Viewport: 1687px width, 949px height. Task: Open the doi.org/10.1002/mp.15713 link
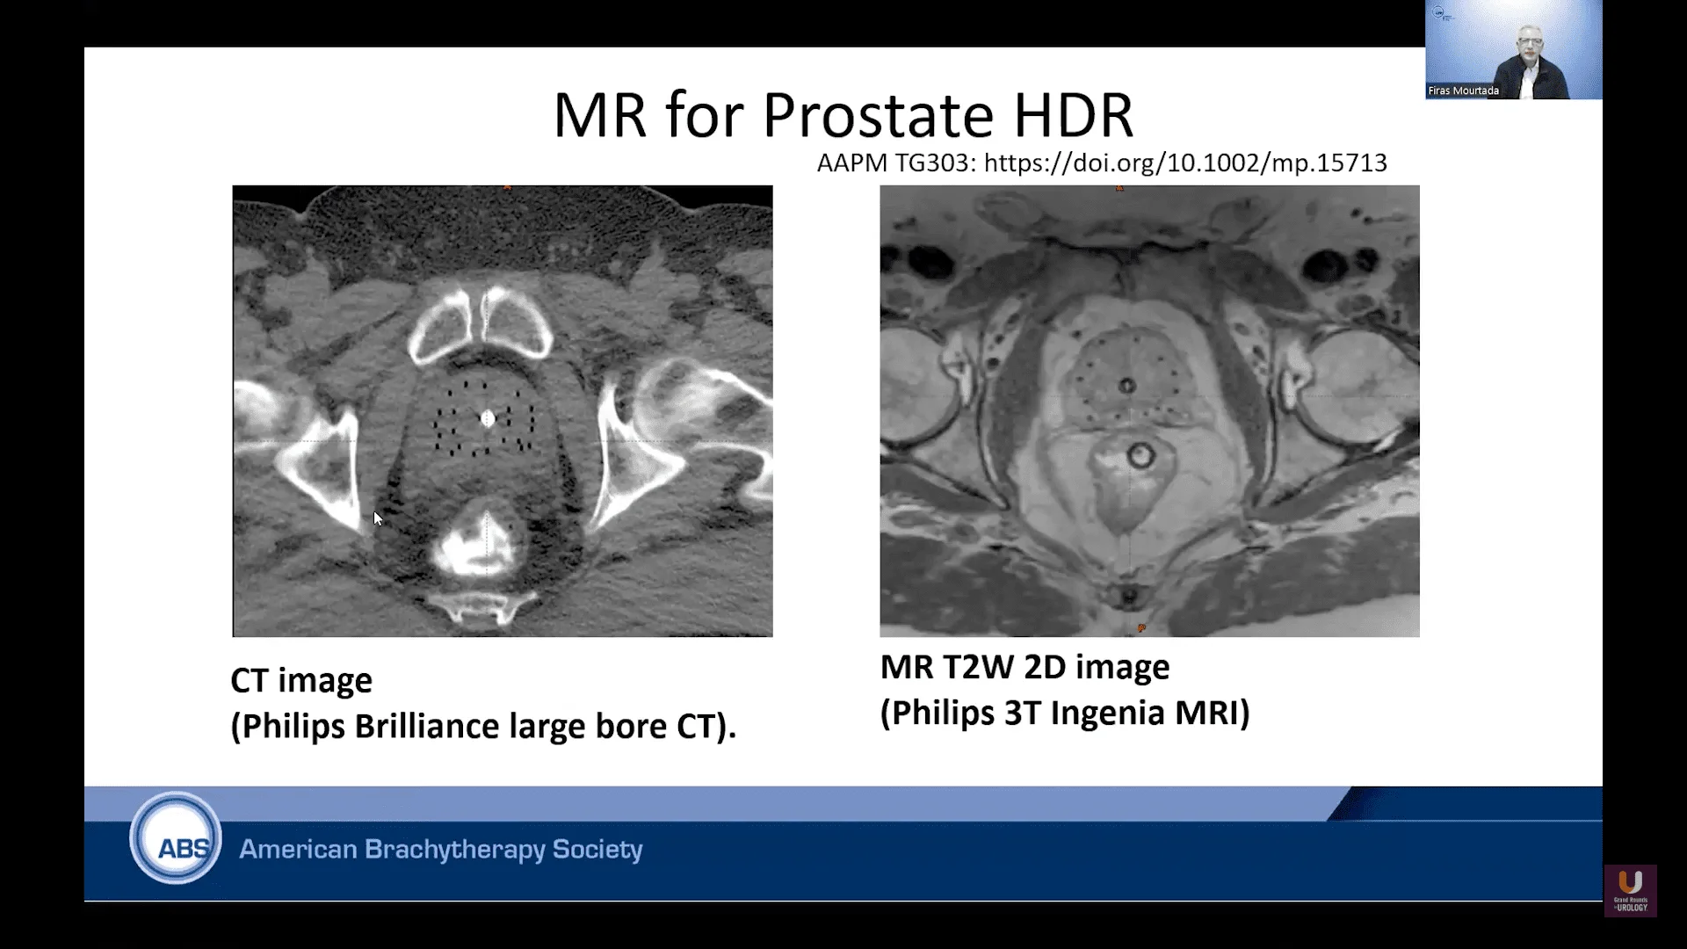pos(1184,163)
